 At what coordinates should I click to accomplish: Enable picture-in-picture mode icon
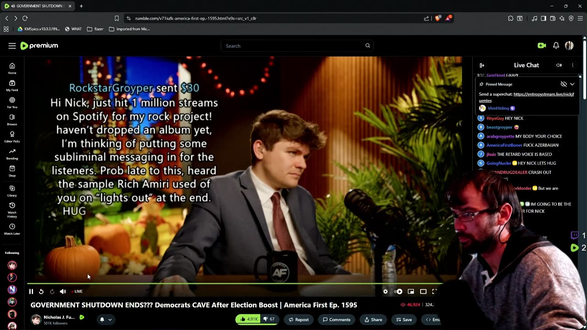(411, 291)
